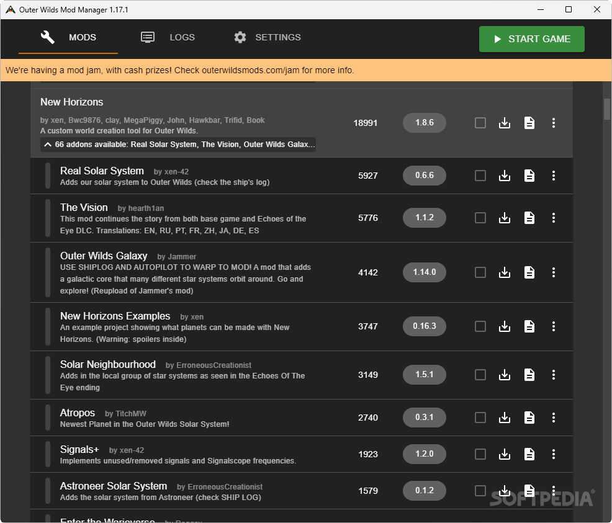The width and height of the screenshot is (612, 523).
Task: Download the Solar Neighbourhood mod
Action: point(504,375)
